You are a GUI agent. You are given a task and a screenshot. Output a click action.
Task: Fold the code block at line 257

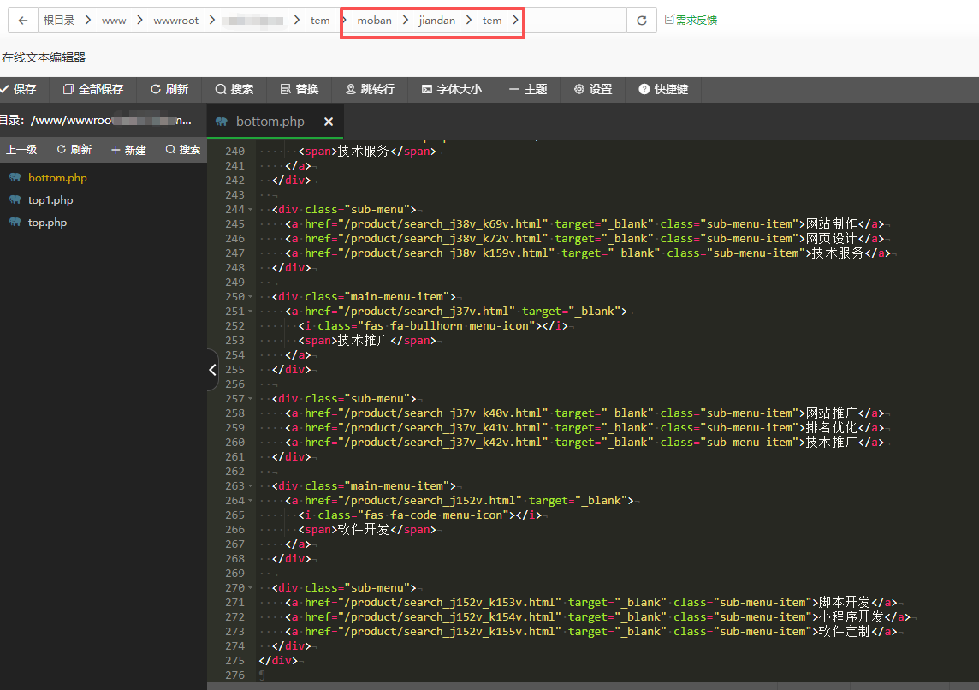251,399
